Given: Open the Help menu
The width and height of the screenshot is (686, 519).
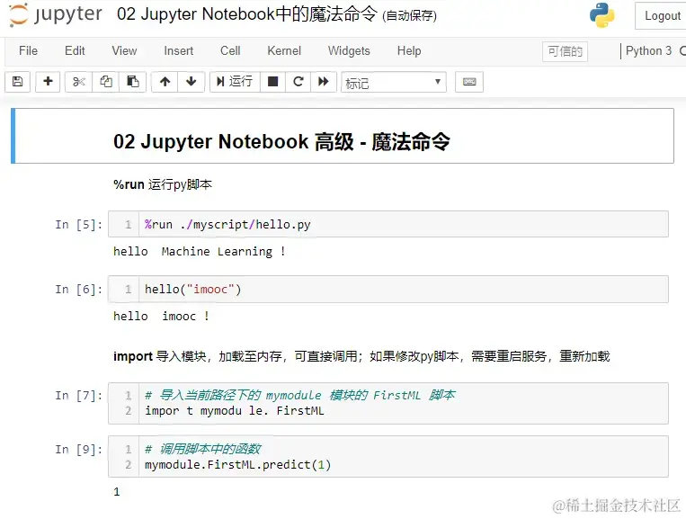Looking at the screenshot, I should [x=409, y=50].
